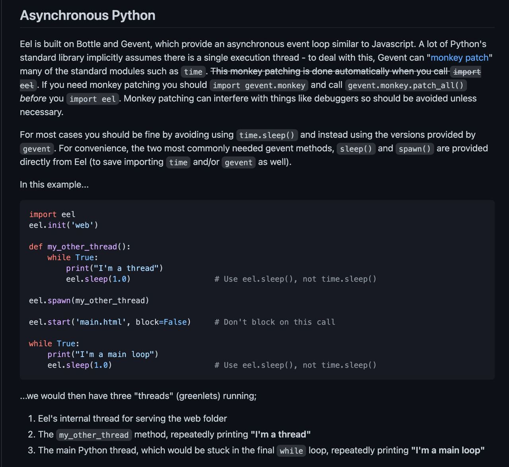Screen dimensions: 509x467
Task: Click the "import eel" first line of the code block
Action: pyautogui.click(x=52, y=214)
